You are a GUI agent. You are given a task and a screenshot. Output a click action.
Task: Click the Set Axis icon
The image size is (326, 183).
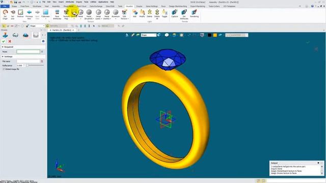click(x=13, y=13)
